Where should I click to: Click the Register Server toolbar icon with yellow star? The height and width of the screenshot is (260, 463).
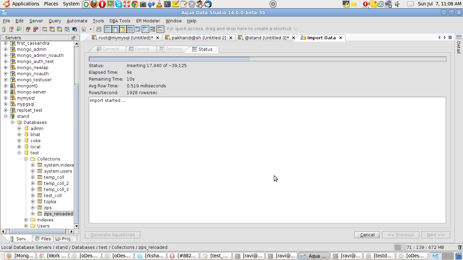[x=4, y=29]
